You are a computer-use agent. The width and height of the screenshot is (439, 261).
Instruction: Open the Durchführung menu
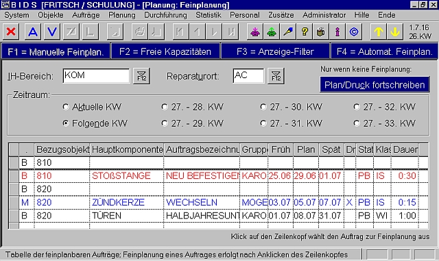coord(165,15)
